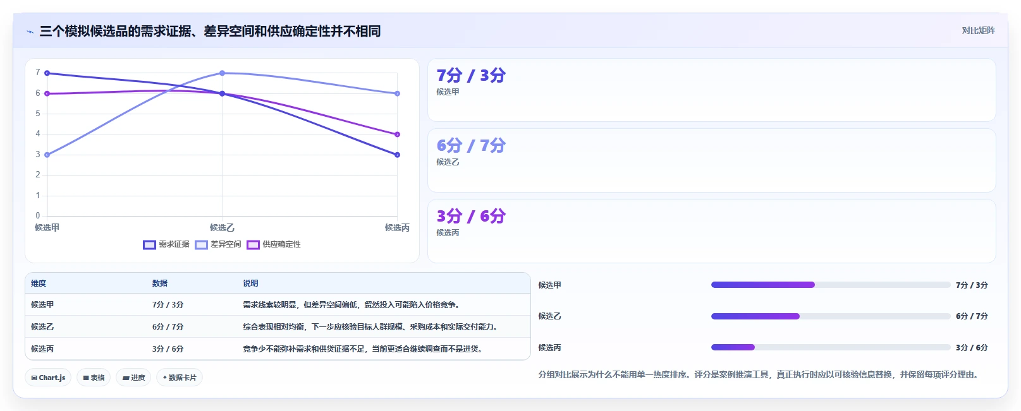This screenshot has height=411, width=1021.
Task: Click 差异空间 data point at 候选甲 value 3
Action: pyautogui.click(x=47, y=155)
